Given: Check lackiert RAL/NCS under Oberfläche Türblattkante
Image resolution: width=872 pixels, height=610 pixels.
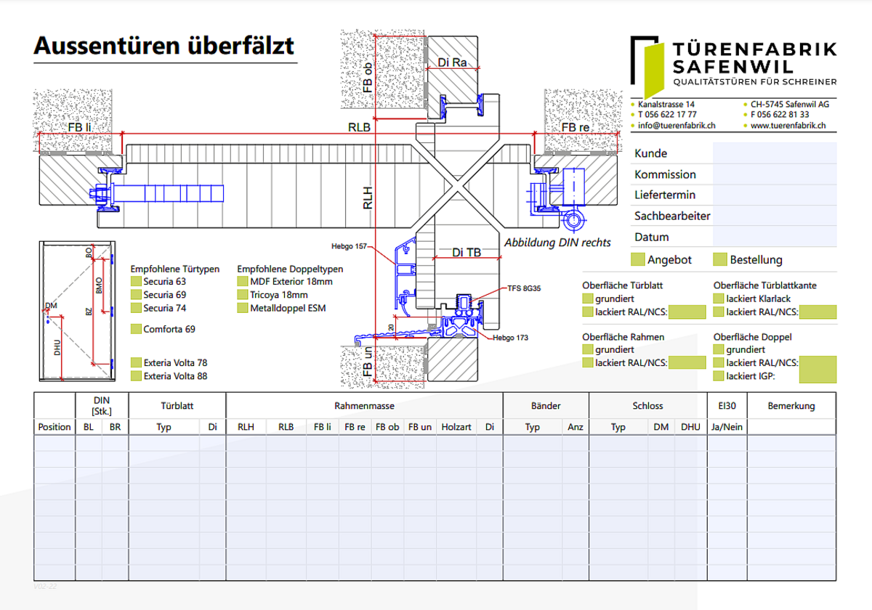Looking at the screenshot, I should [x=719, y=312].
